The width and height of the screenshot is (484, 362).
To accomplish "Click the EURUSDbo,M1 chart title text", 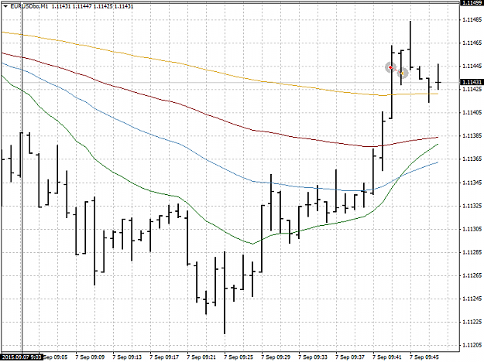I will [x=29, y=6].
